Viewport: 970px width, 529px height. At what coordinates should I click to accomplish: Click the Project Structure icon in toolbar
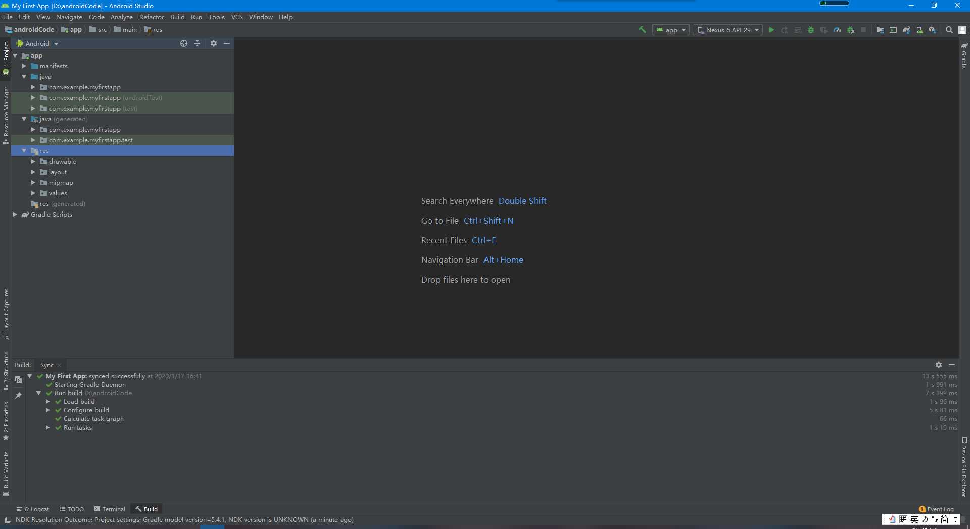click(x=880, y=30)
